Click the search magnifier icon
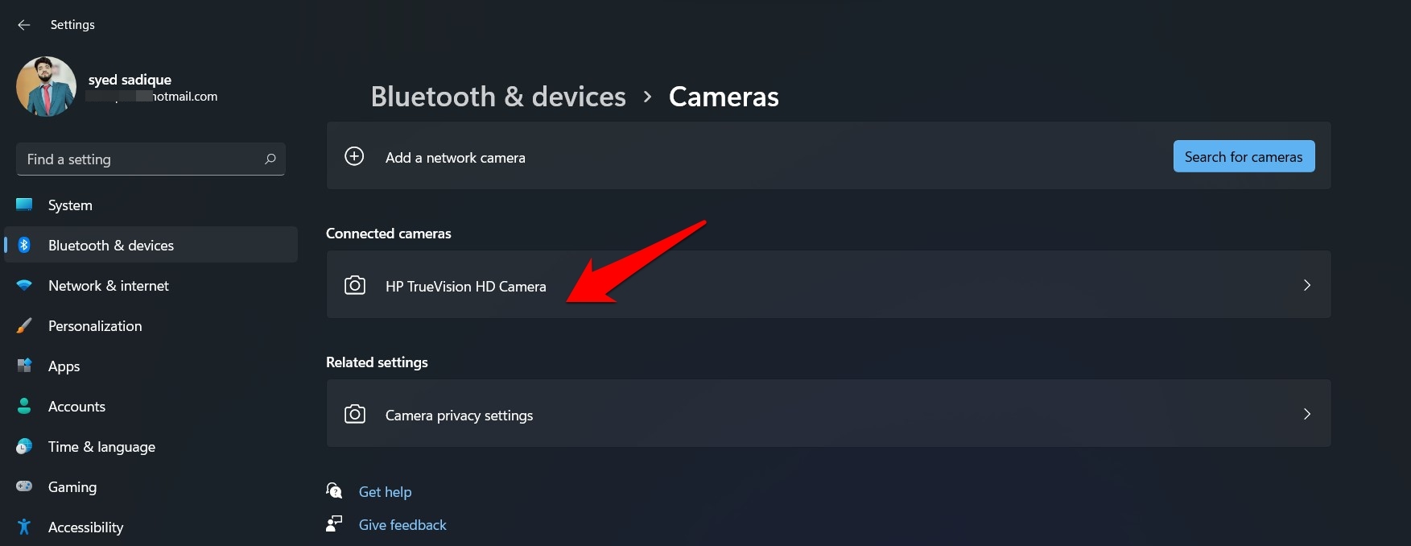The width and height of the screenshot is (1411, 546). coord(270,159)
